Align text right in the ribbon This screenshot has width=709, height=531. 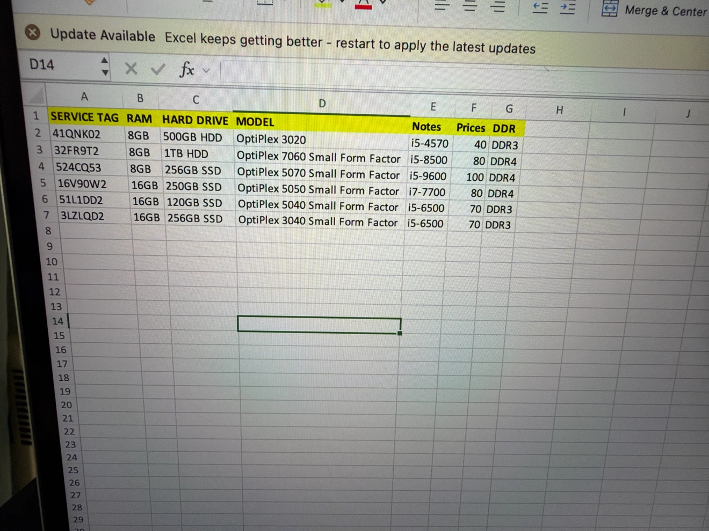click(498, 6)
